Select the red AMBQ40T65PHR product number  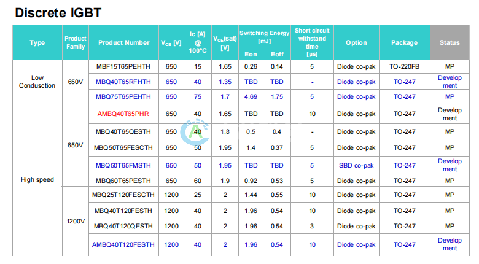(x=123, y=114)
